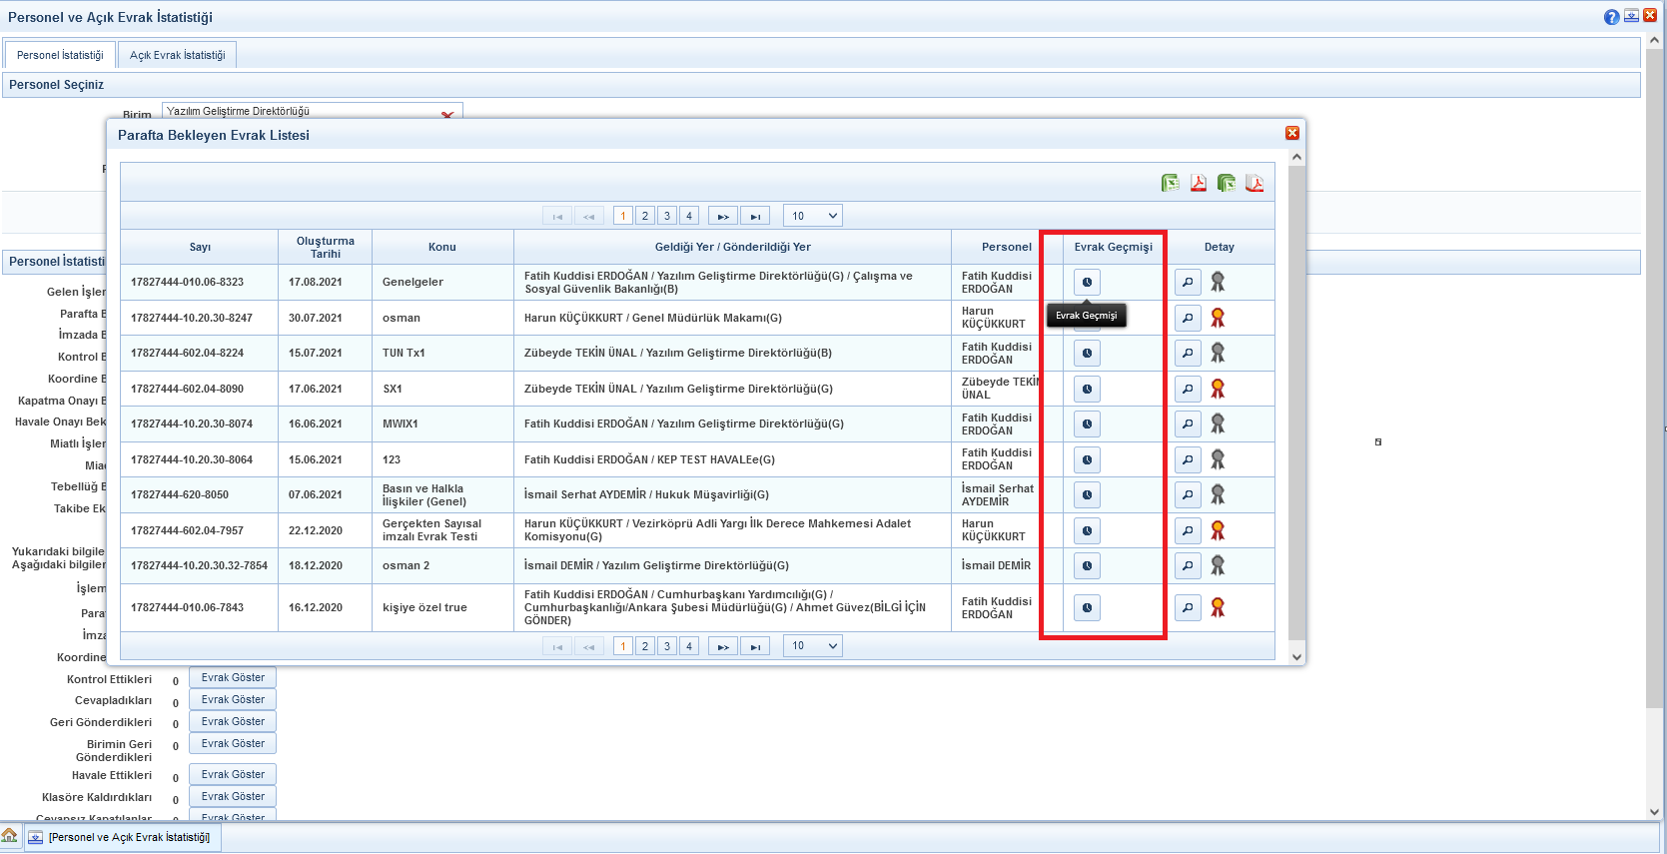View document history of 'kişiye özel true'
The width and height of the screenshot is (1667, 854).
[x=1087, y=607]
